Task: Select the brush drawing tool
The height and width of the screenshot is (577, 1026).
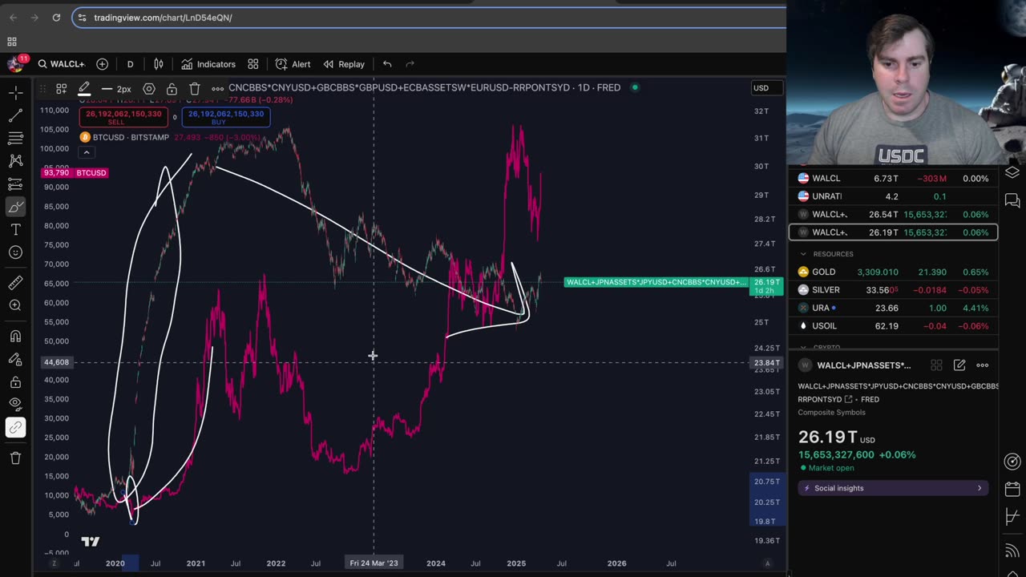Action: point(15,208)
